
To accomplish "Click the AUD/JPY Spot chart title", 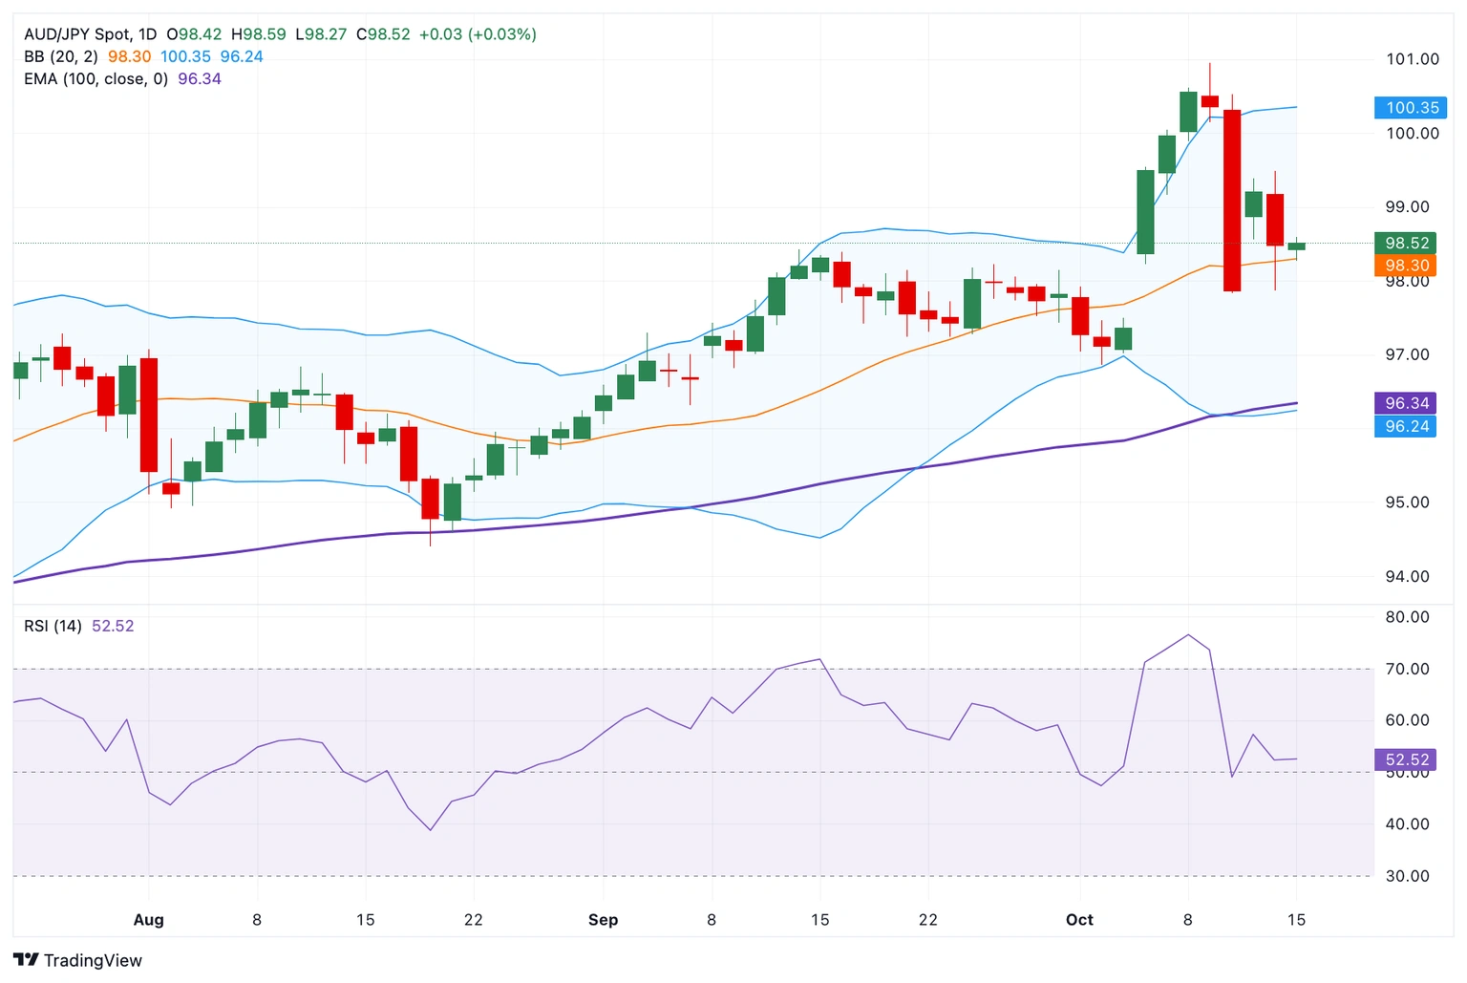I will click(x=90, y=34).
